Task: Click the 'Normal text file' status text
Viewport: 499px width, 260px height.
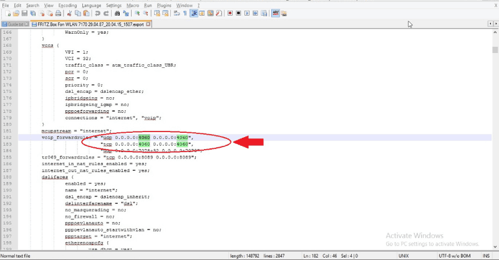Action: (15, 256)
